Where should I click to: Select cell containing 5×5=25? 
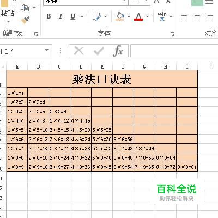click(102, 130)
